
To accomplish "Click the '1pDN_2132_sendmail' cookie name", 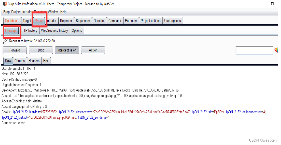I will (92, 118).
